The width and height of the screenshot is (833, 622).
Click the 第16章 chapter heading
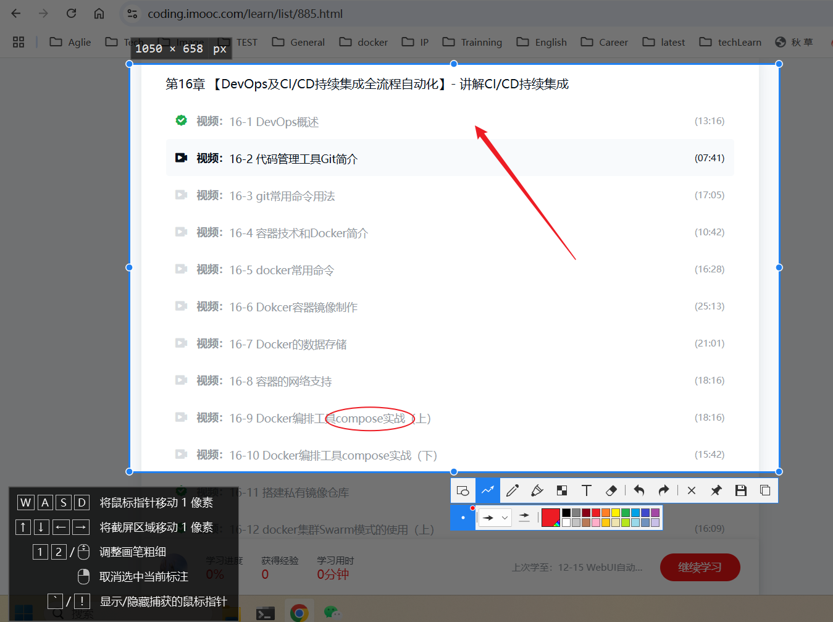pyautogui.click(x=367, y=84)
